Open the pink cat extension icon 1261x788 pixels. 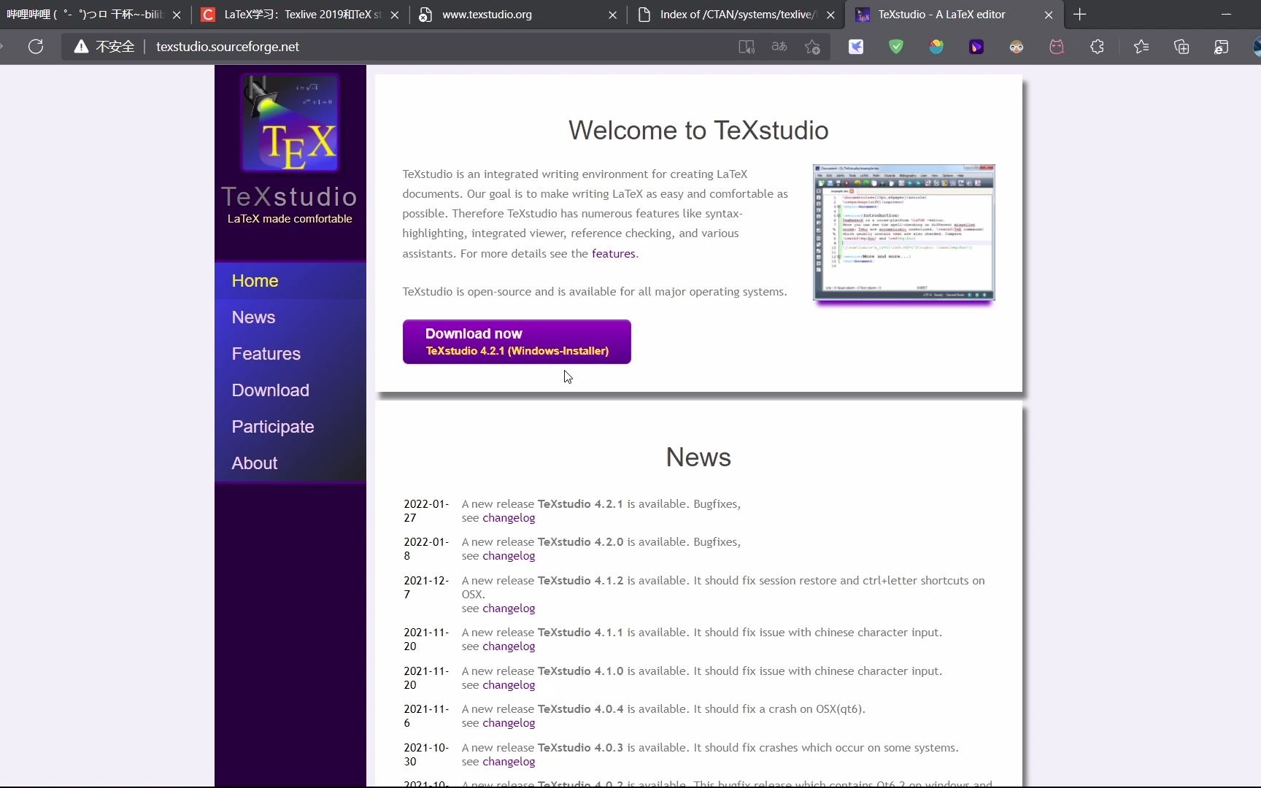[1057, 47]
